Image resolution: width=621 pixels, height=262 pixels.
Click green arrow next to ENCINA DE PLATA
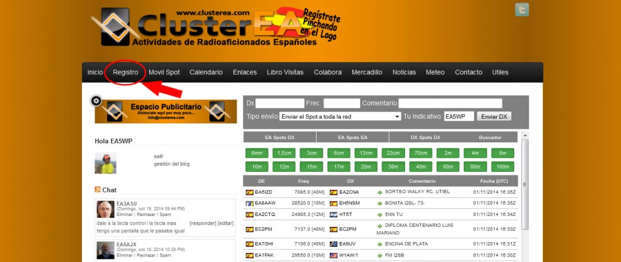tap(380, 244)
